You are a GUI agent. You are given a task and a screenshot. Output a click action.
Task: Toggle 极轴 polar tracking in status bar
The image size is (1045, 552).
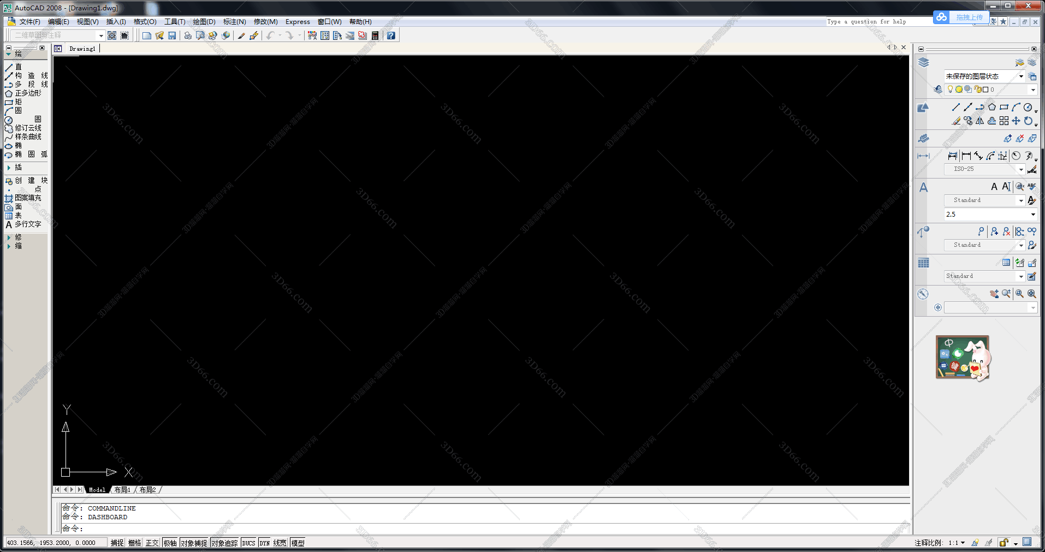tap(170, 543)
